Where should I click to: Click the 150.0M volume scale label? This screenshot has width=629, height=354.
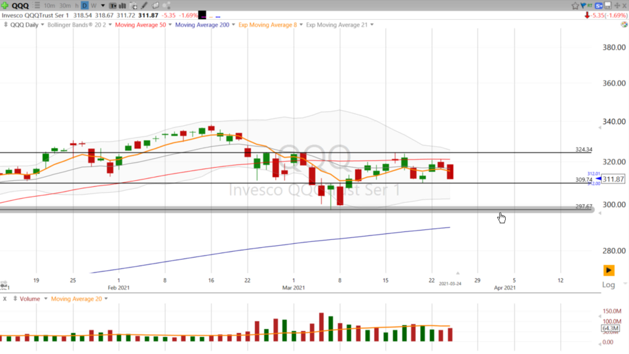click(612, 311)
